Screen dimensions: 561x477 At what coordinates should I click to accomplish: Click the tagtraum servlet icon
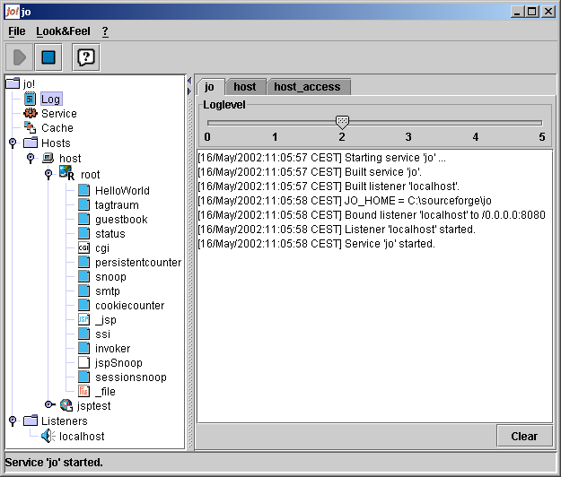click(83, 204)
